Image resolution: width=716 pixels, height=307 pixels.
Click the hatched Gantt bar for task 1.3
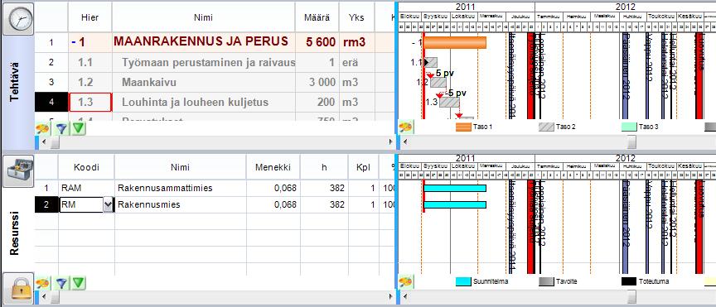pyautogui.click(x=449, y=102)
